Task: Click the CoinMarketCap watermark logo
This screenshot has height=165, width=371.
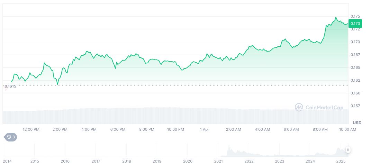Action: click(319, 108)
